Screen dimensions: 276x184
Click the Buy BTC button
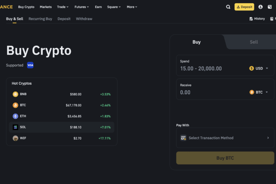click(225, 158)
